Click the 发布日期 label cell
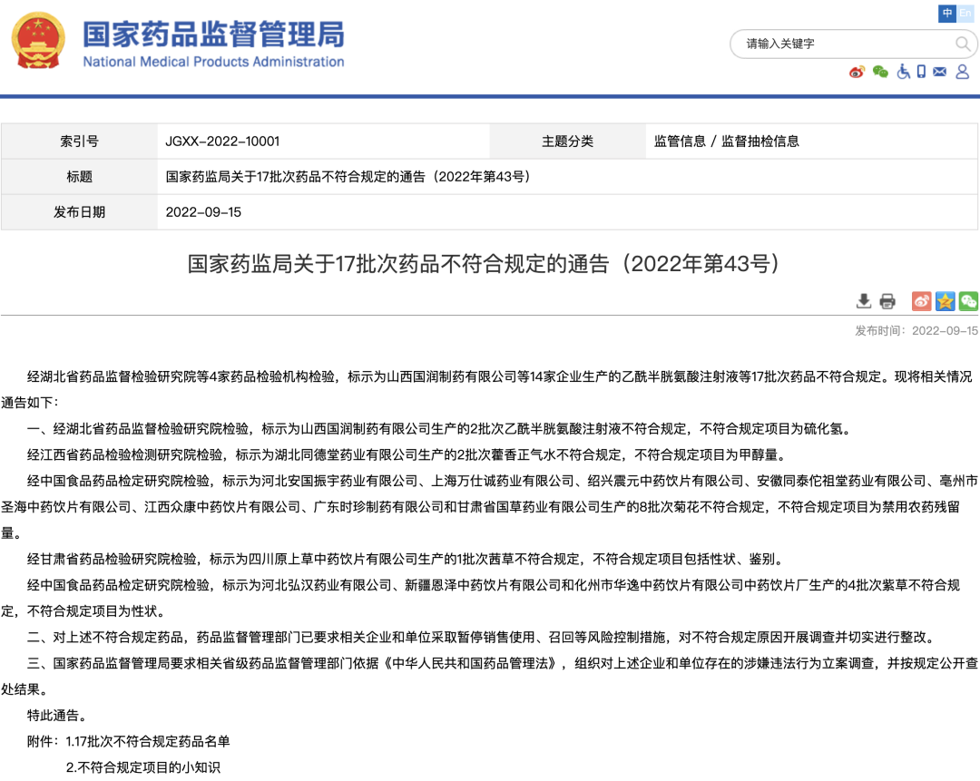980x781 pixels. coord(79,212)
